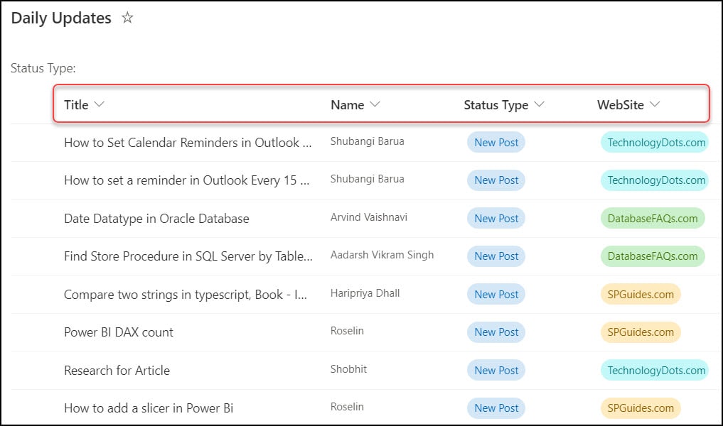The width and height of the screenshot is (723, 426).
Task: Select the name Aadarsh Vikram Singh
Action: tap(382, 255)
